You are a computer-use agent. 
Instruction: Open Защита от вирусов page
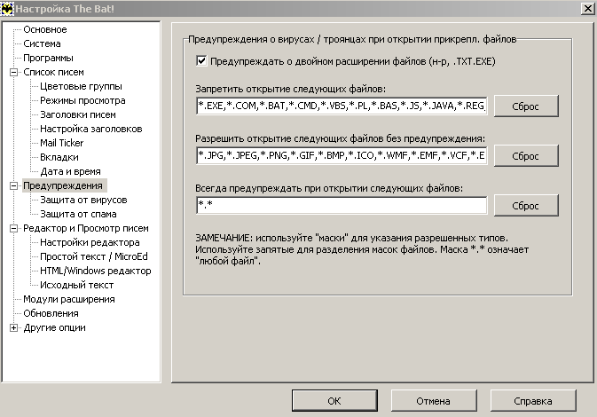(x=83, y=200)
